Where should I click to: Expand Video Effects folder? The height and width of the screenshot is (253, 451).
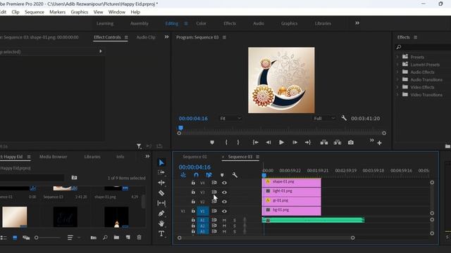pyautogui.click(x=397, y=87)
